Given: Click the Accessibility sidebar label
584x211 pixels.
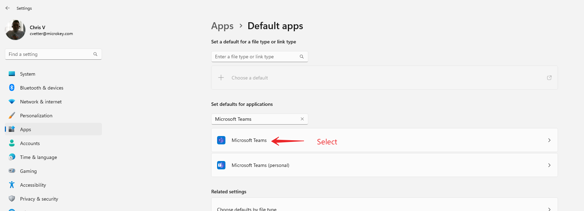Looking at the screenshot, I should click(33, 185).
